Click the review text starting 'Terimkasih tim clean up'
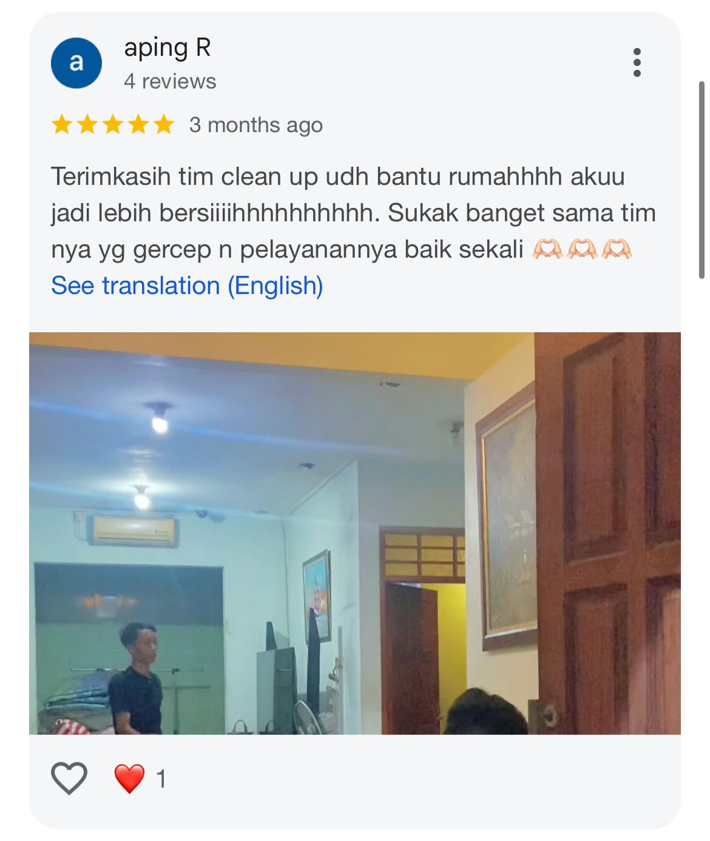The width and height of the screenshot is (710, 841). pyautogui.click(x=353, y=213)
